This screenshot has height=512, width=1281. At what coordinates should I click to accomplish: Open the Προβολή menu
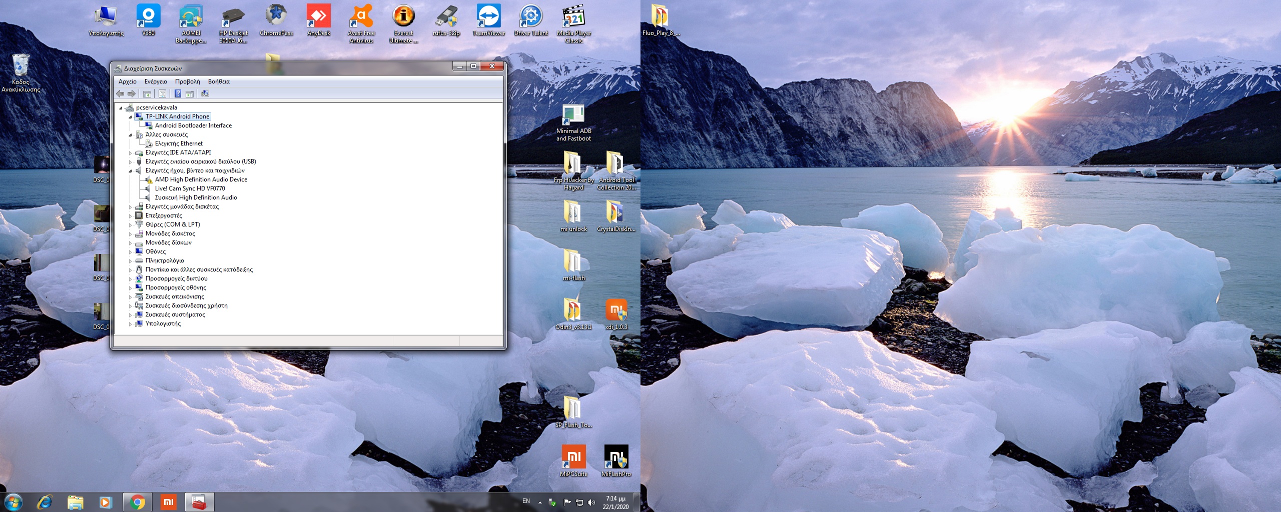[x=187, y=81]
